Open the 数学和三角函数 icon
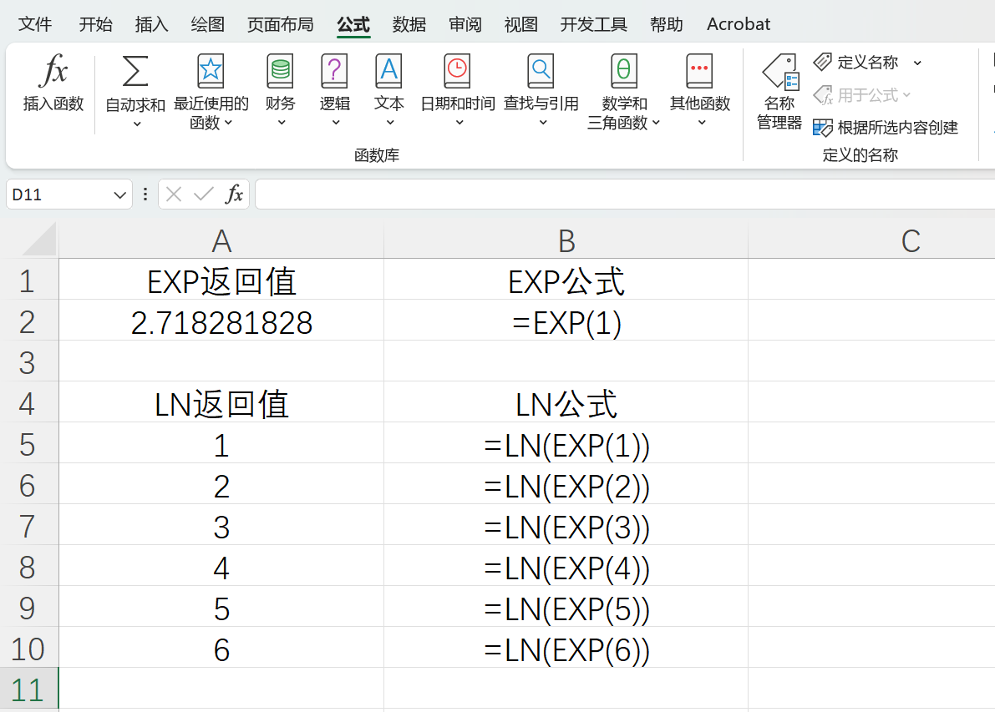 624,70
